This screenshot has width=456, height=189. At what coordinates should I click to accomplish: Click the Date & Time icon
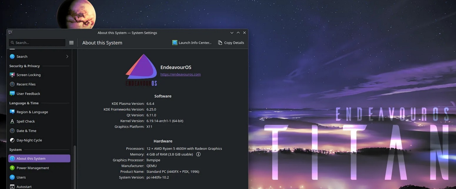point(12,131)
